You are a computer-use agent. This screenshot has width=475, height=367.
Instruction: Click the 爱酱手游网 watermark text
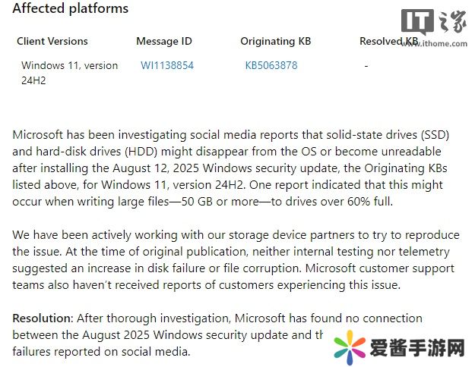[x=416, y=348]
